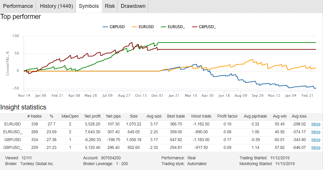Click the blue GBPUSD legend color marker

pyautogui.click(x=106, y=26)
